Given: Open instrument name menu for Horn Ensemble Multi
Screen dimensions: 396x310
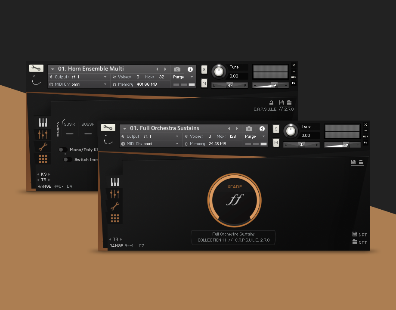Looking at the screenshot, I should [x=53, y=69].
